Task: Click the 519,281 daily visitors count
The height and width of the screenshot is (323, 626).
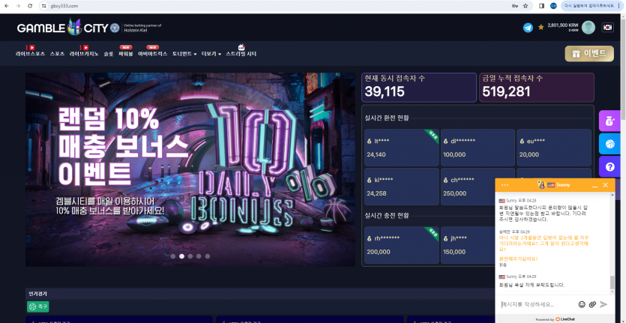Action: pos(506,92)
